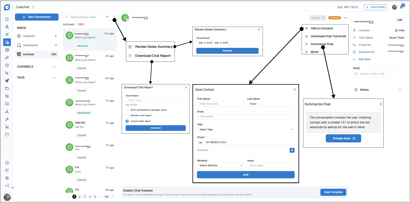Click the New Conversation button
Viewport: 411px width, 203px height.
37,17
